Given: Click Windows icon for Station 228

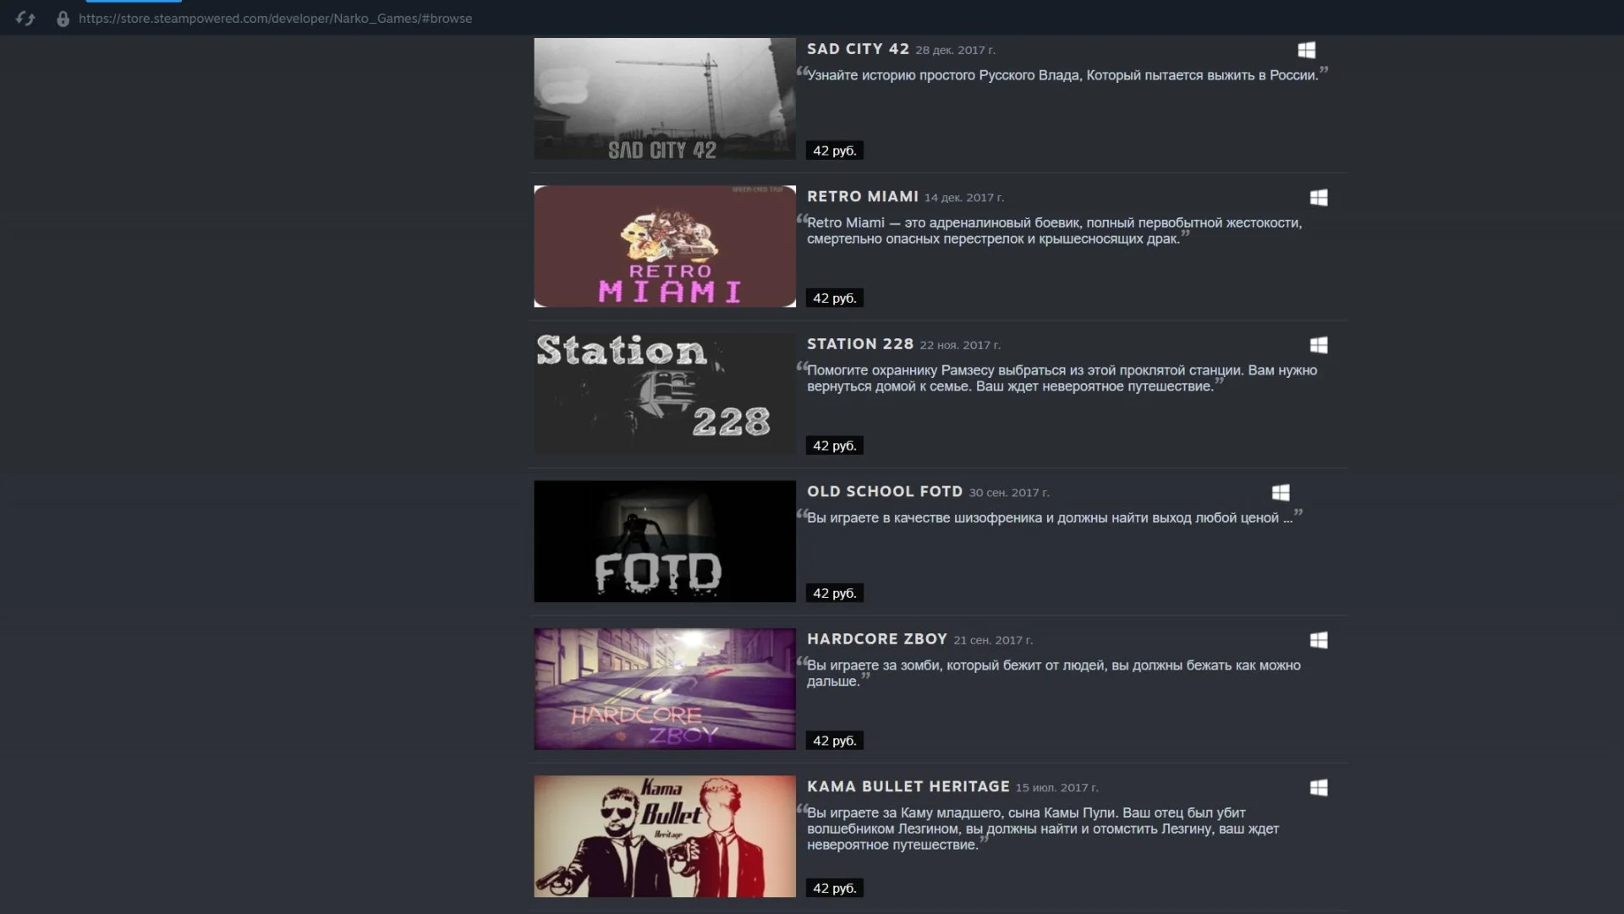Looking at the screenshot, I should pyautogui.click(x=1318, y=345).
